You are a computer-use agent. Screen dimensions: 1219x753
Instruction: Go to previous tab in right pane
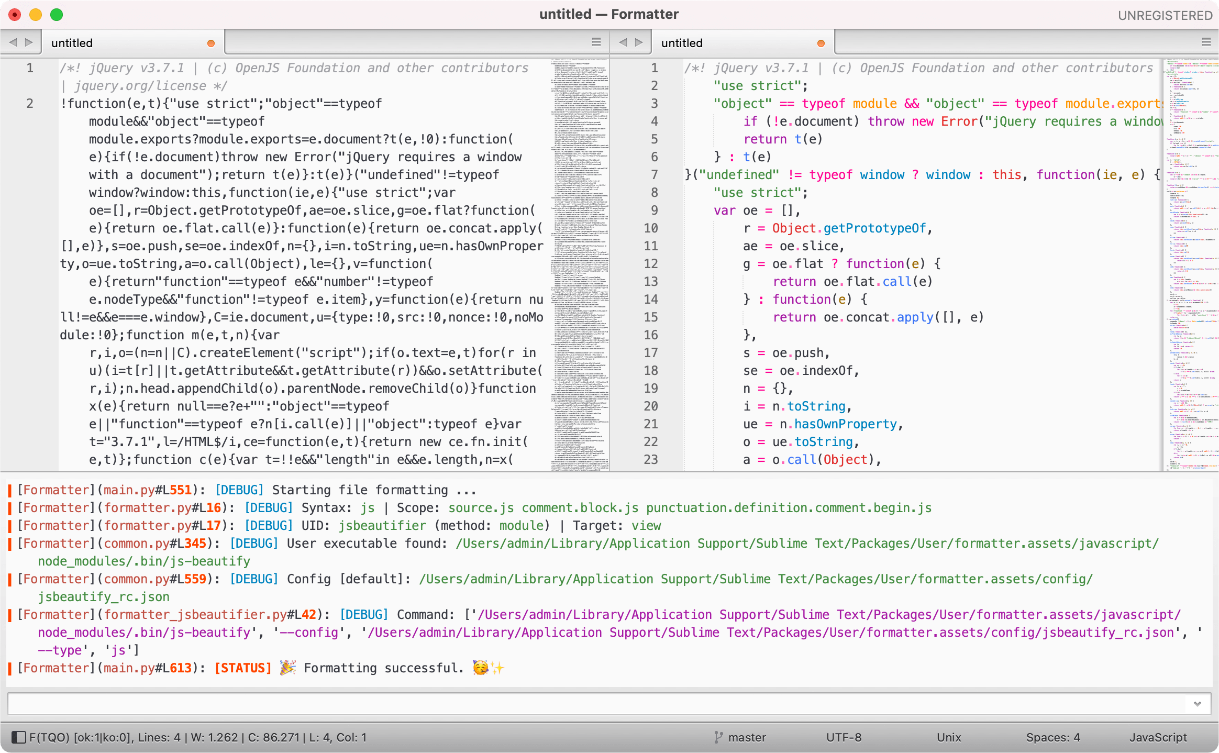[x=623, y=42]
